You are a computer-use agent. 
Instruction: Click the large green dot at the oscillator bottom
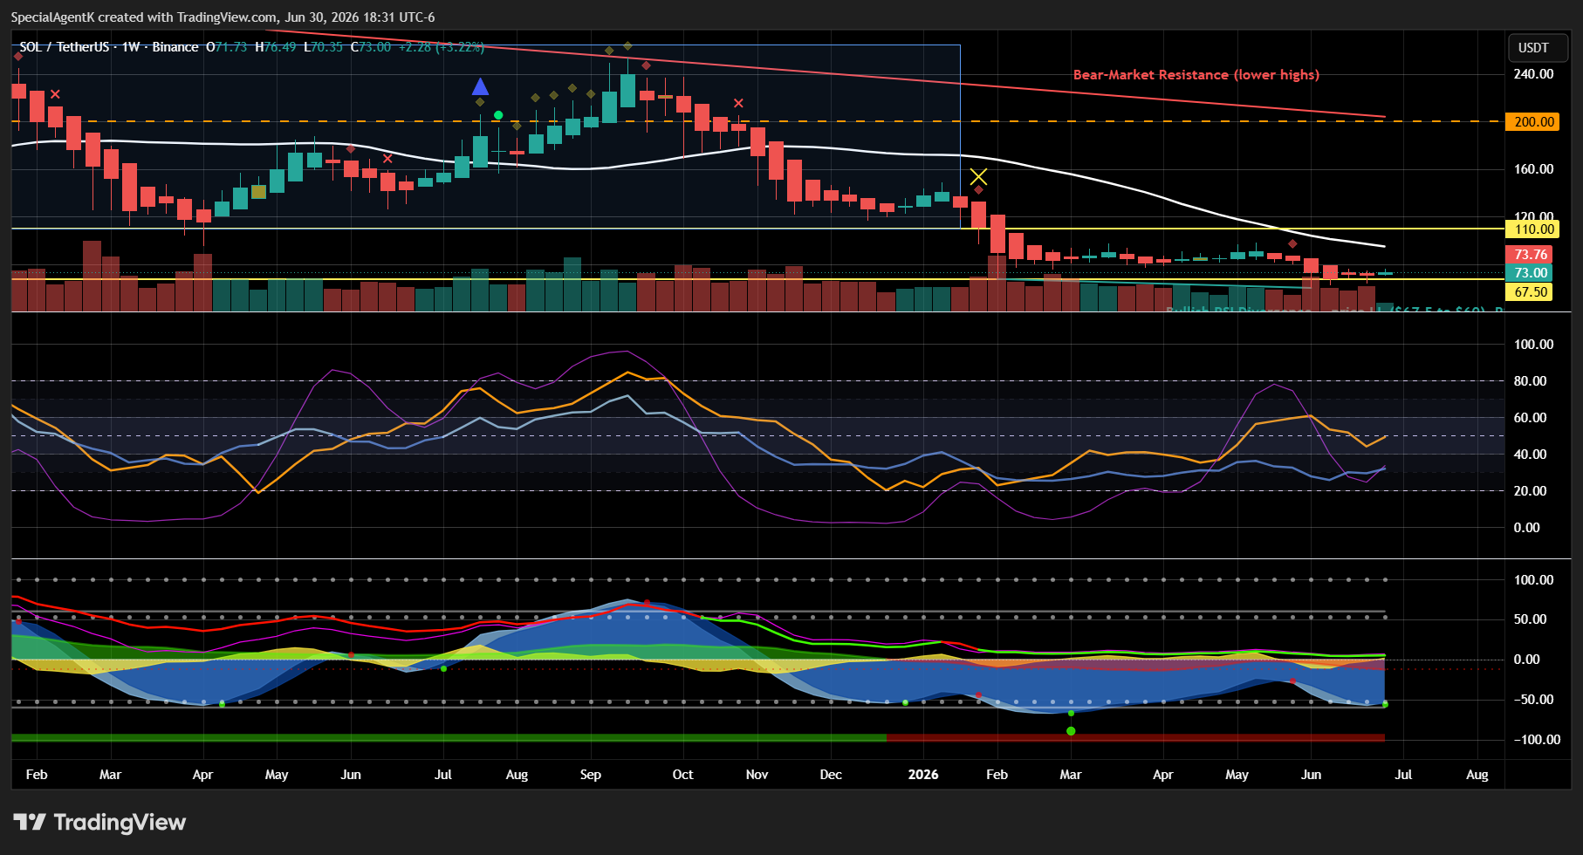coord(1071,731)
